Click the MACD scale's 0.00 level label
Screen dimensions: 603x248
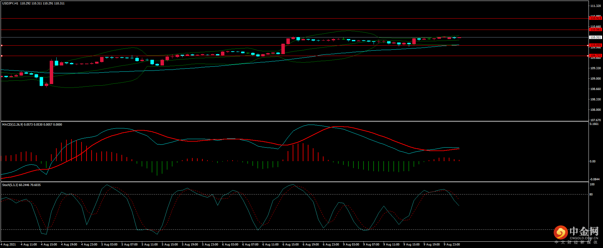pyautogui.click(x=592, y=161)
